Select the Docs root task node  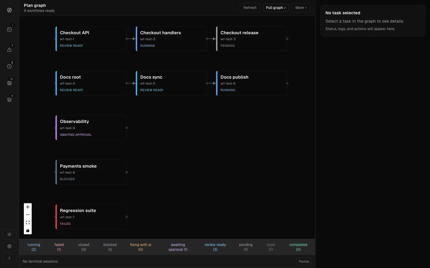coord(91,83)
